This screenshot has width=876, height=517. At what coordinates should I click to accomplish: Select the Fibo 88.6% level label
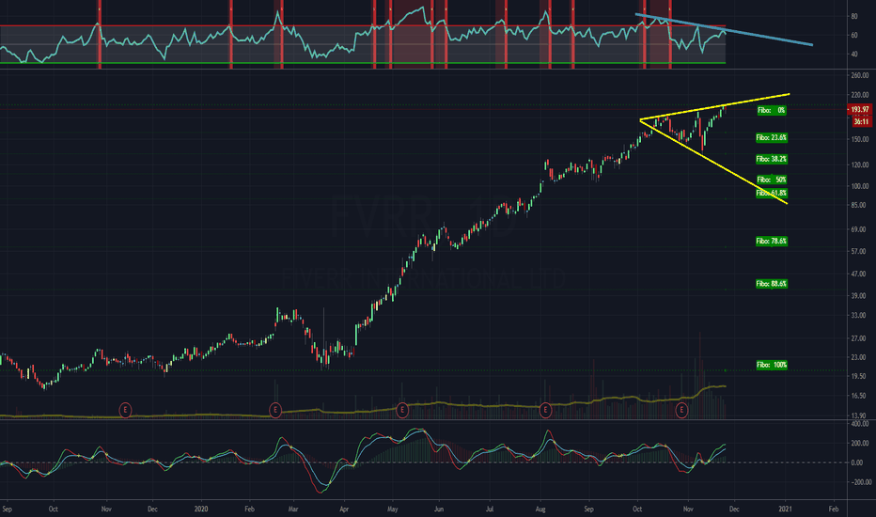772,284
